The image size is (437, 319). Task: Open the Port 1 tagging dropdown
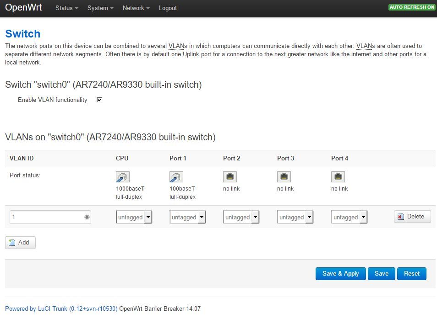(x=187, y=217)
